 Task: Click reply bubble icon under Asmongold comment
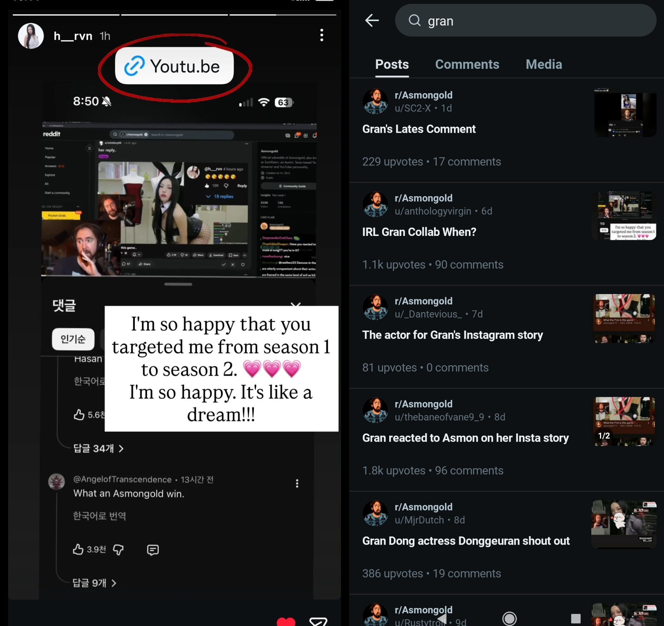coord(153,549)
